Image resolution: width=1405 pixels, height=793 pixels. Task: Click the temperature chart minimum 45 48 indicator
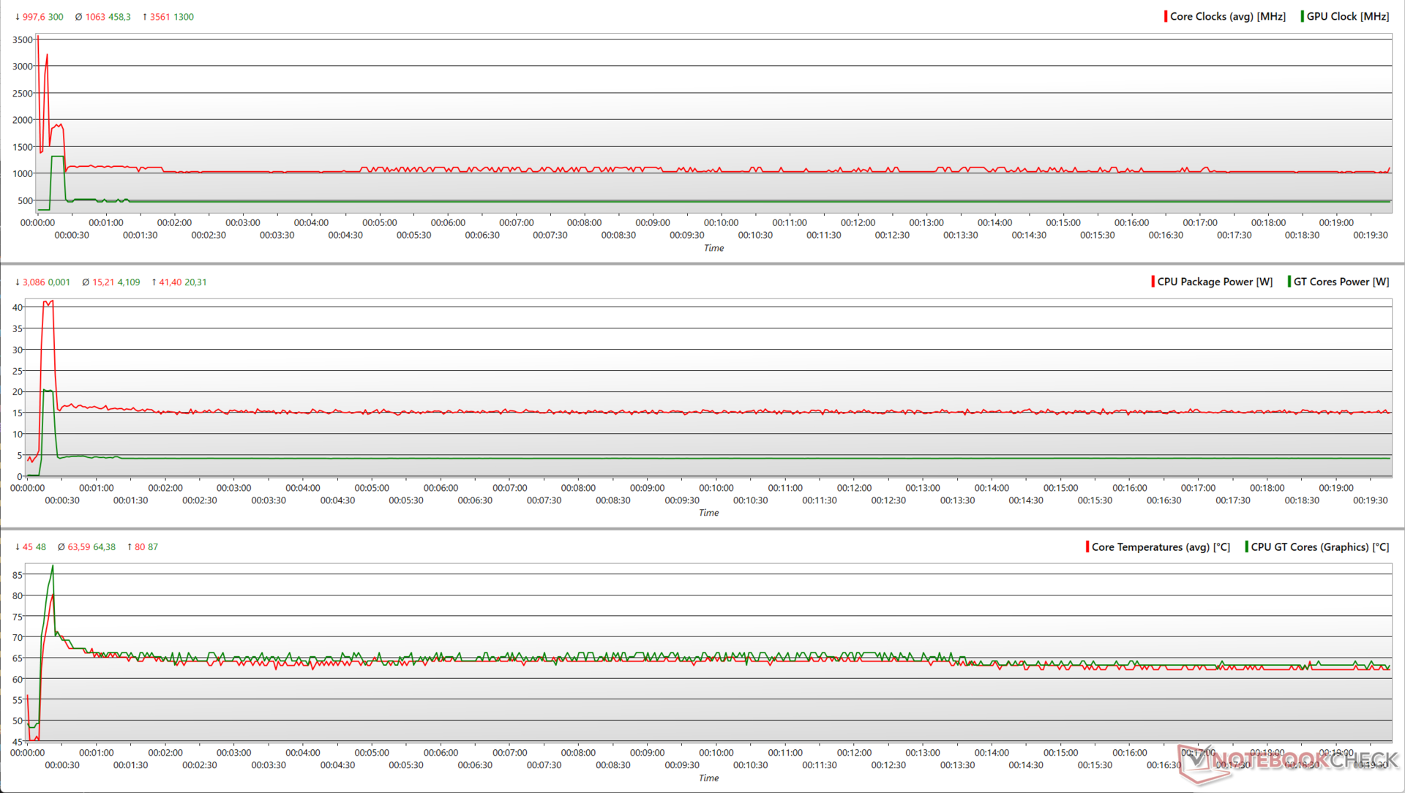[30, 547]
